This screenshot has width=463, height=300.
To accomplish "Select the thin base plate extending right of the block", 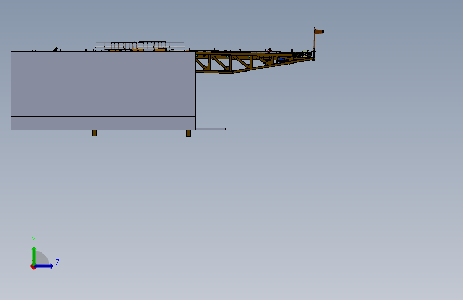I will tap(211, 129).
